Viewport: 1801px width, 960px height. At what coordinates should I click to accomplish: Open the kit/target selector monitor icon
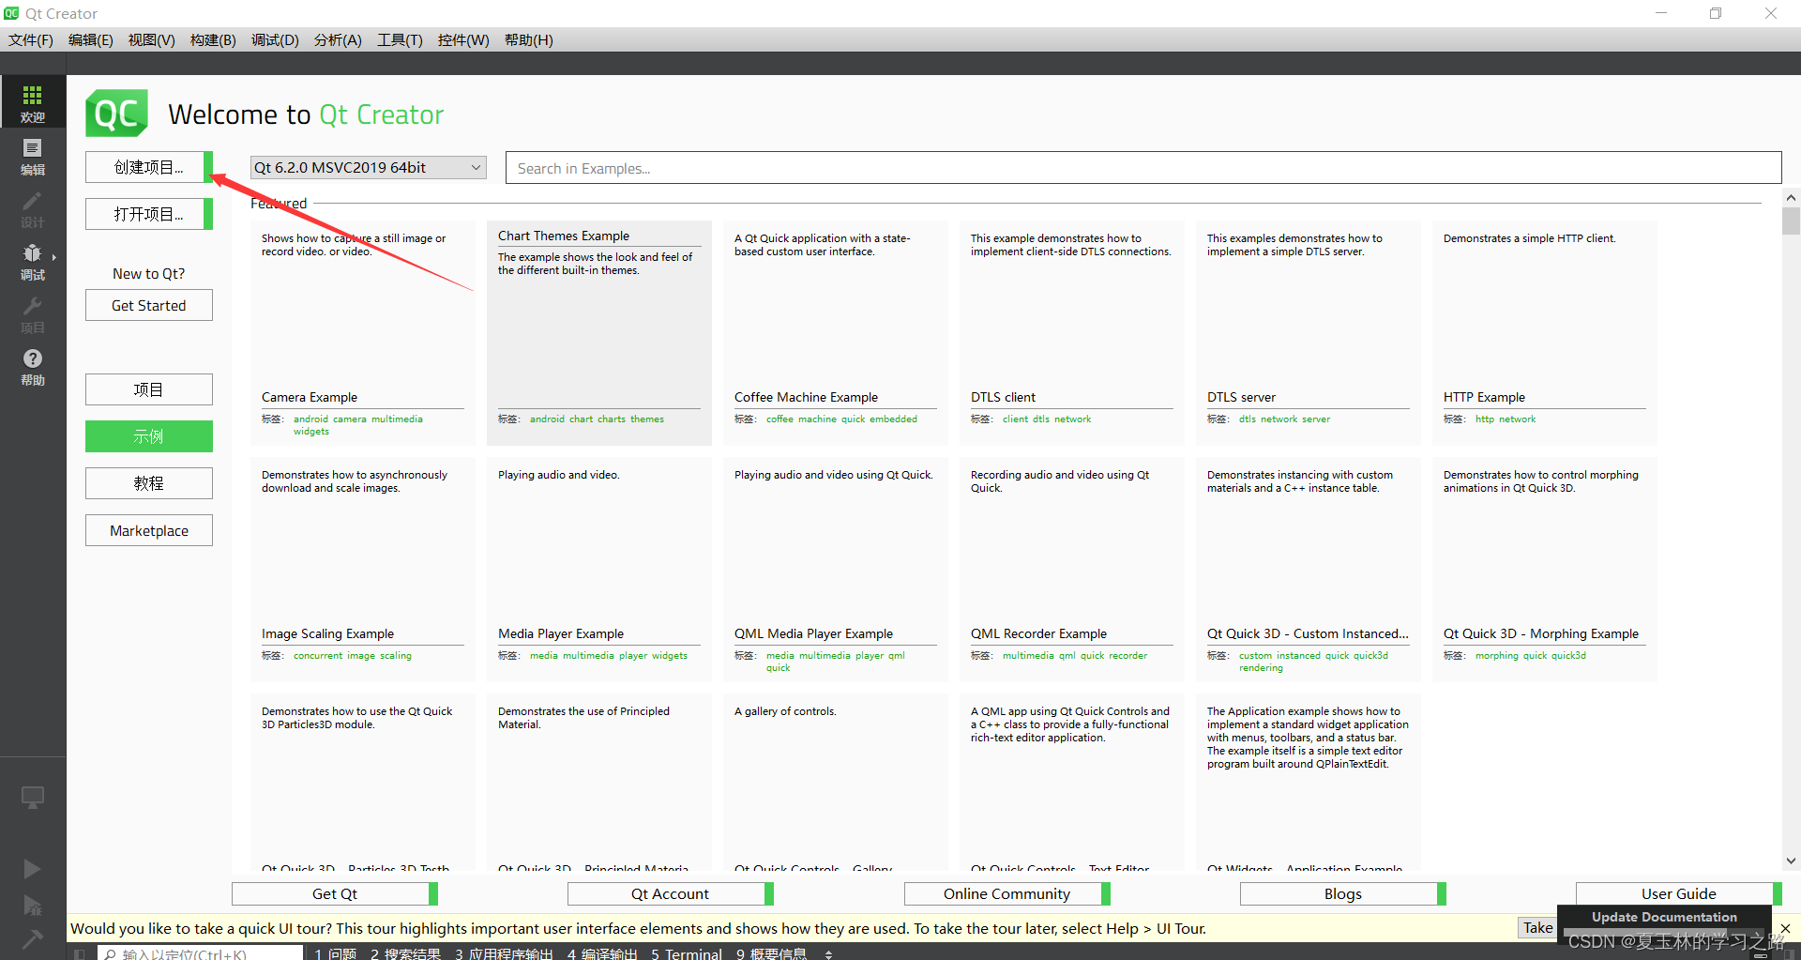click(33, 797)
